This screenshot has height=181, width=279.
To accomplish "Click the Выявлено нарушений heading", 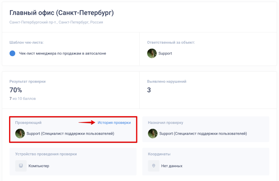I will click(x=167, y=81).
